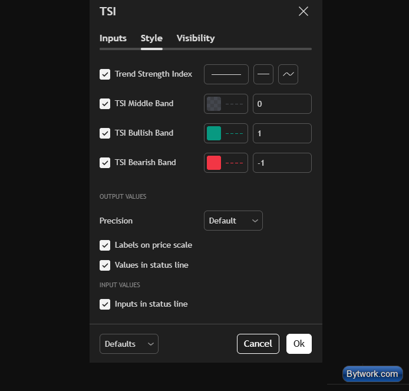The image size is (409, 391).
Task: Change TSI Bullish Band green color
Action: click(x=214, y=133)
